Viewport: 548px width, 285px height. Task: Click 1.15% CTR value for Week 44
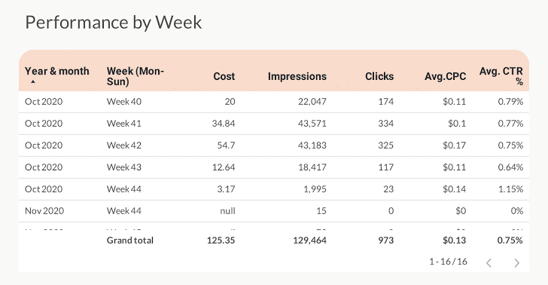pyautogui.click(x=510, y=189)
